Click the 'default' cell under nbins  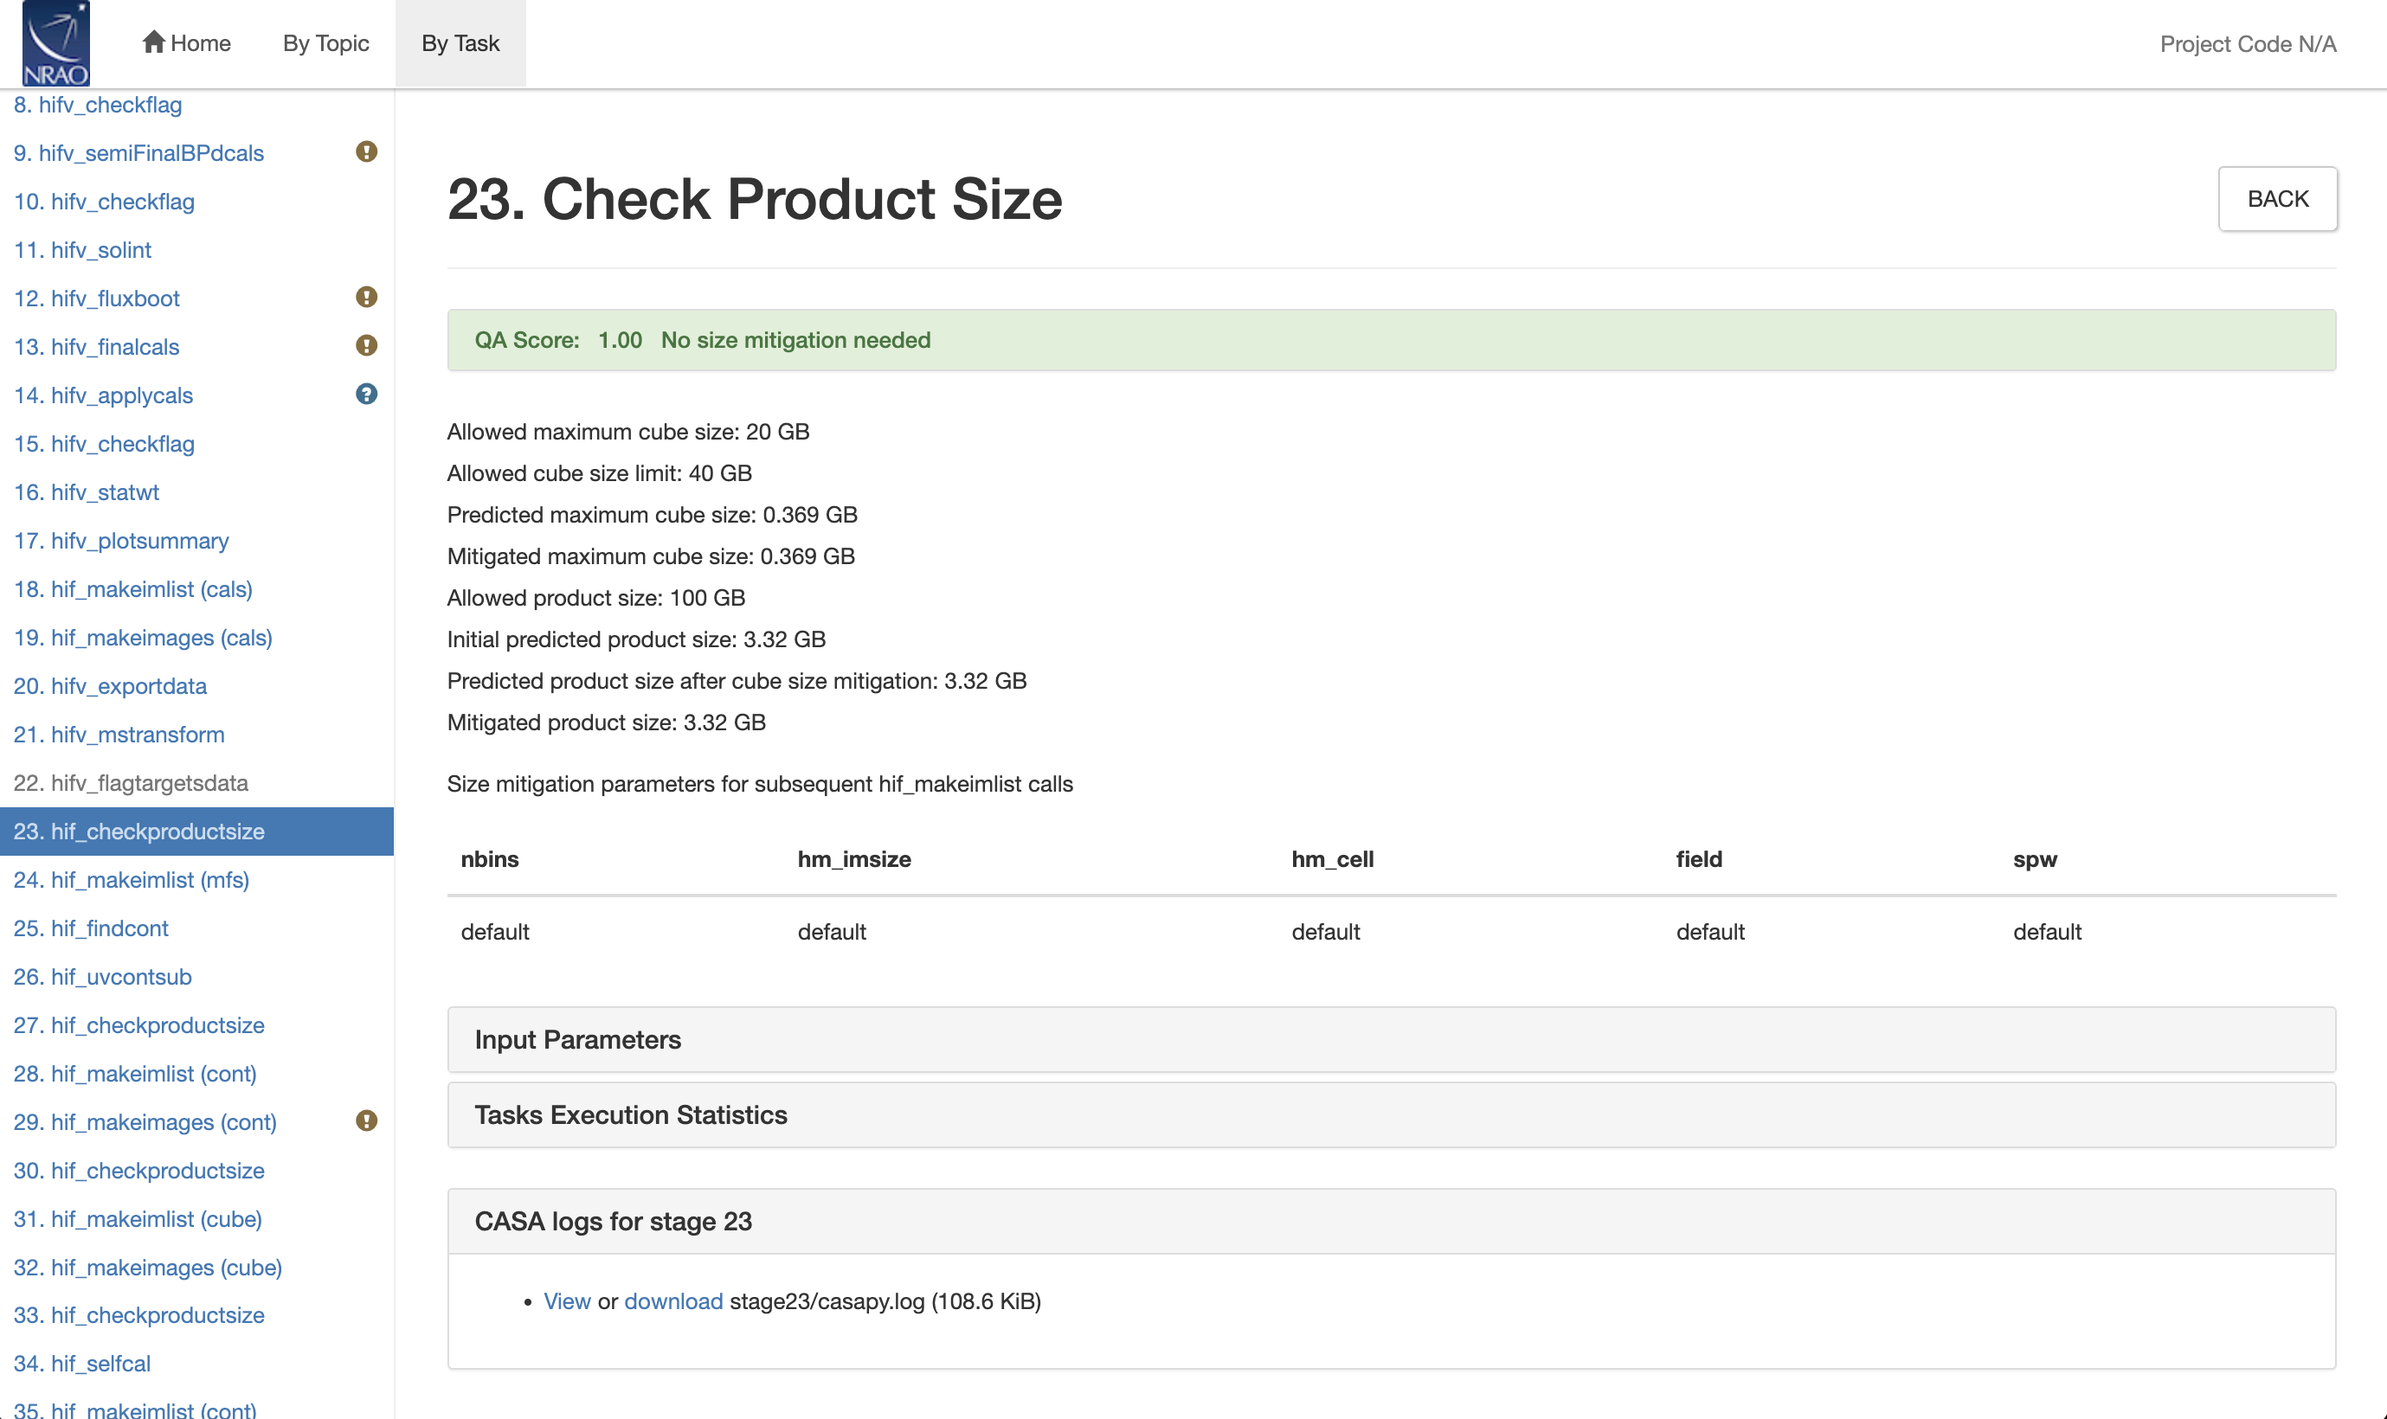click(x=495, y=932)
